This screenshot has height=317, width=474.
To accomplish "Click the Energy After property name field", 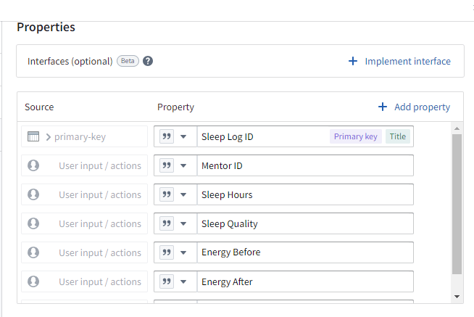I will click(304, 281).
